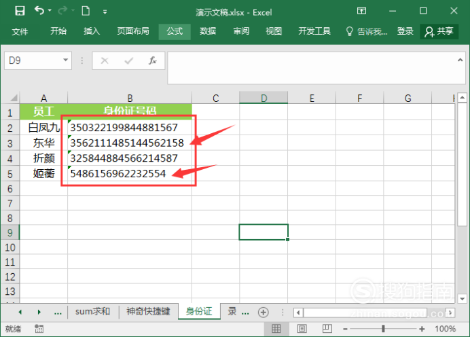Click the 告诉我 lightbulb search box
470x337 pixels.
point(367,31)
